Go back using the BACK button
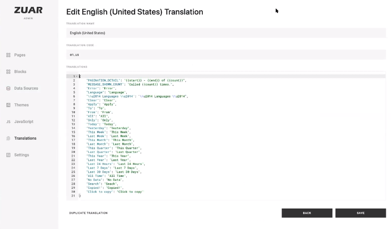This screenshot has width=391, height=229. coord(307,213)
